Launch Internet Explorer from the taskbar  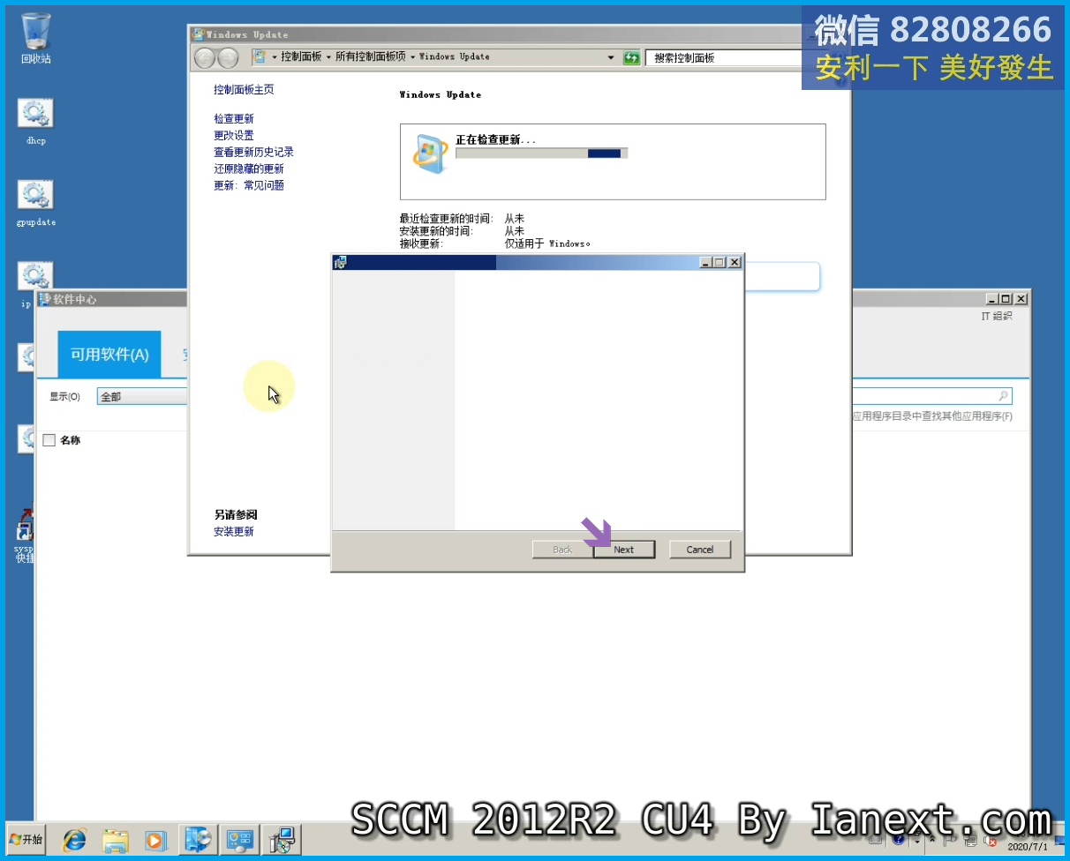click(74, 839)
